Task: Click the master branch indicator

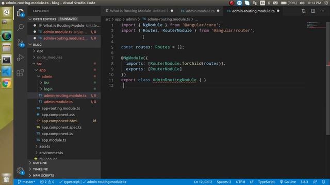Action: pyautogui.click(x=26, y=182)
